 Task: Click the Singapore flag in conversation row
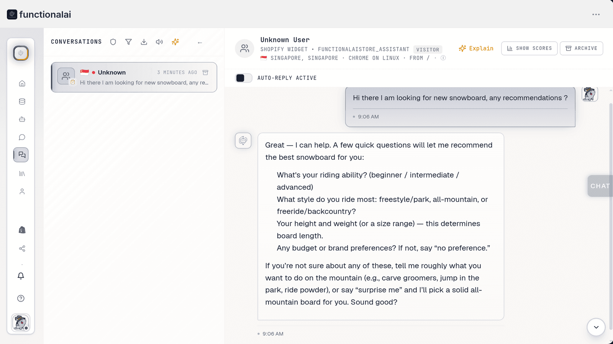tap(84, 72)
